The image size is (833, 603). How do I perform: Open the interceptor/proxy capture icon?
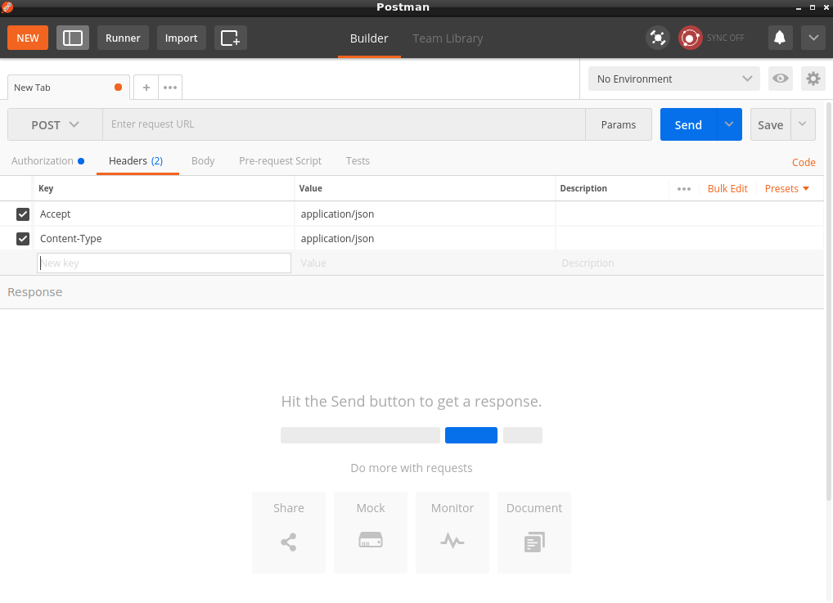click(x=657, y=38)
